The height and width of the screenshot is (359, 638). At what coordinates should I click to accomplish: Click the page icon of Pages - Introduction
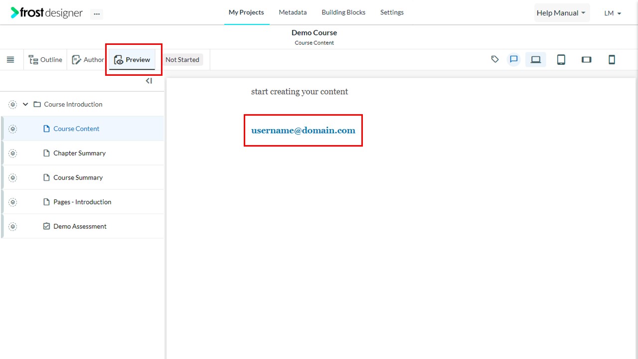pos(46,202)
